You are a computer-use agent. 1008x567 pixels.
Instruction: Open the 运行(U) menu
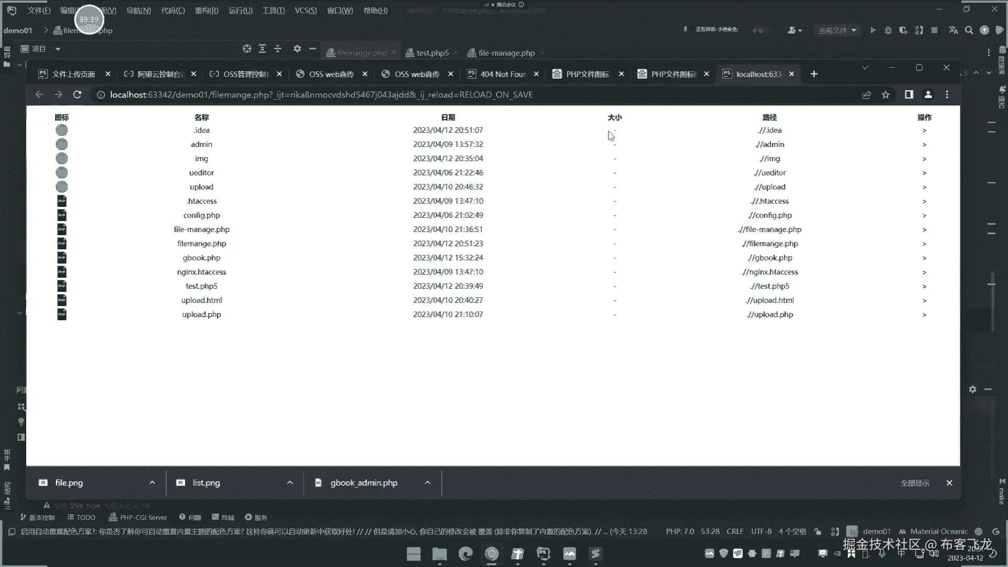240,10
